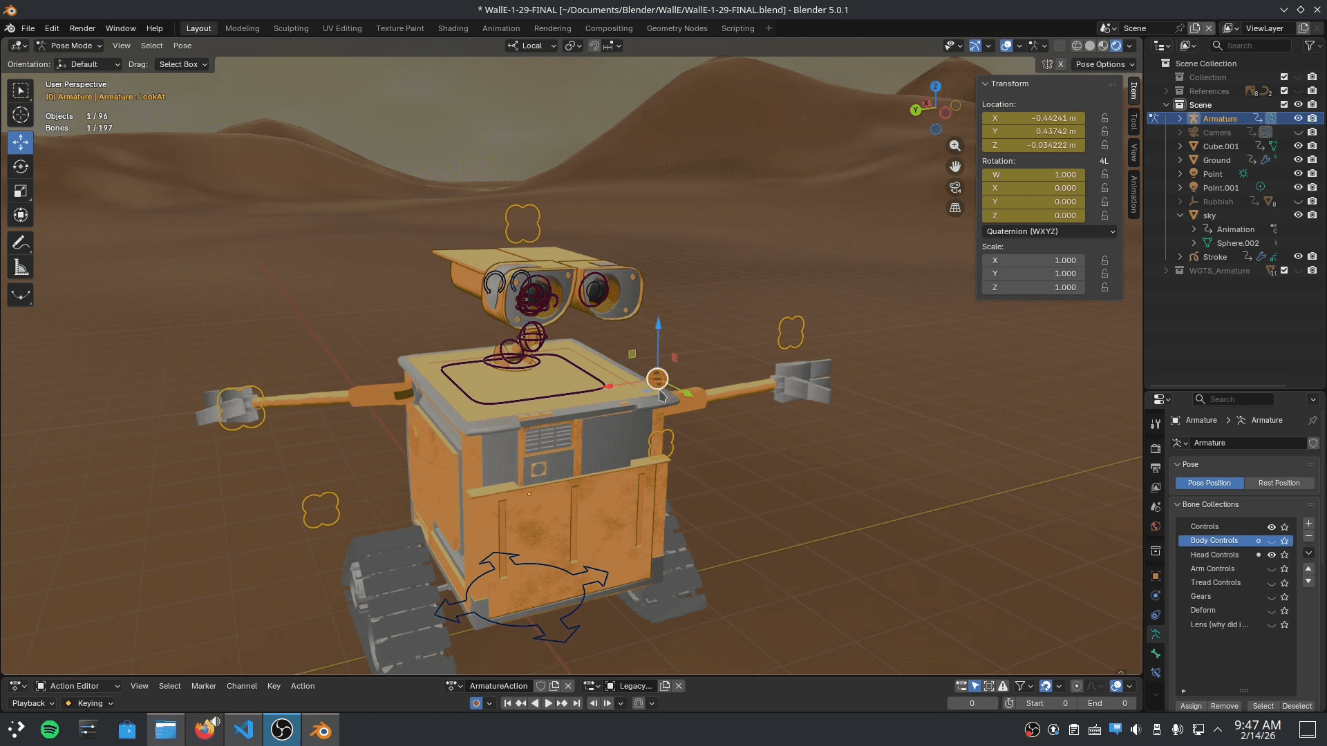Click the Location X value field
This screenshot has height=746, width=1327.
(x=1033, y=118)
